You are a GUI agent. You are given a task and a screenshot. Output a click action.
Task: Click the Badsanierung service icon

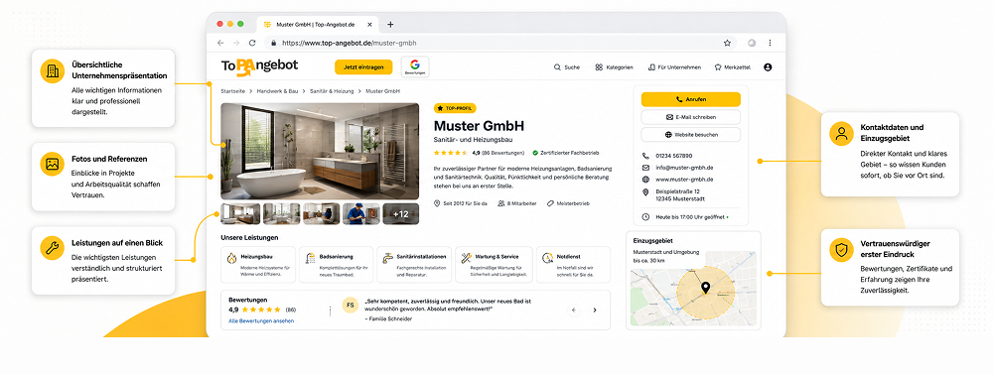310,258
